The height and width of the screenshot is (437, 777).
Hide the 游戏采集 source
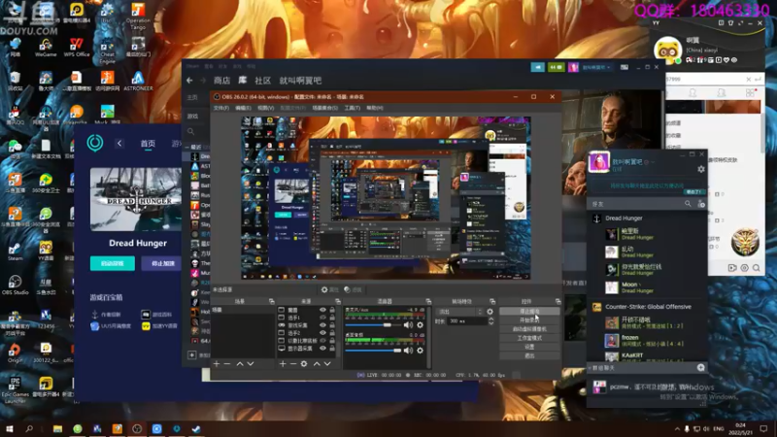click(322, 325)
